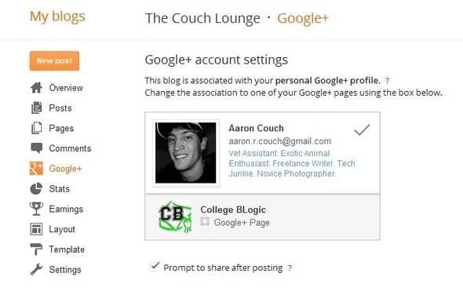Select the orange Google+ sidebar icon
463x295 pixels.
(36, 169)
